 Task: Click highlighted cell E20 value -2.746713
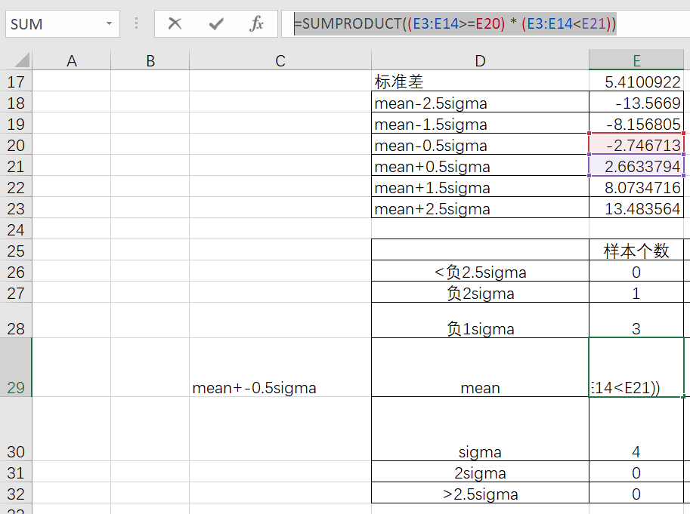[x=636, y=144]
